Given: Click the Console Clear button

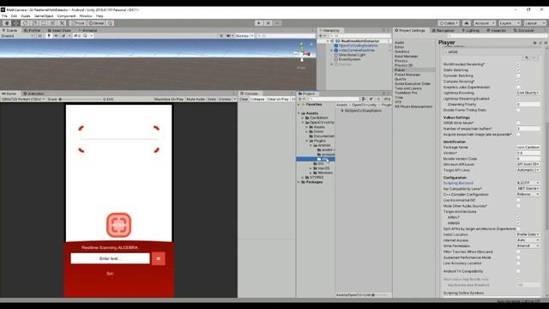Looking at the screenshot, I should click(x=244, y=100).
